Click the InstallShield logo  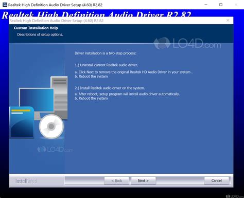coord(26,181)
